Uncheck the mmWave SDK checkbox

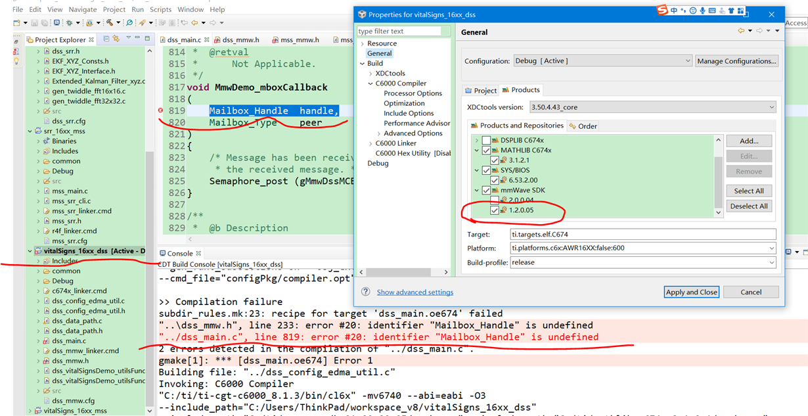point(486,191)
